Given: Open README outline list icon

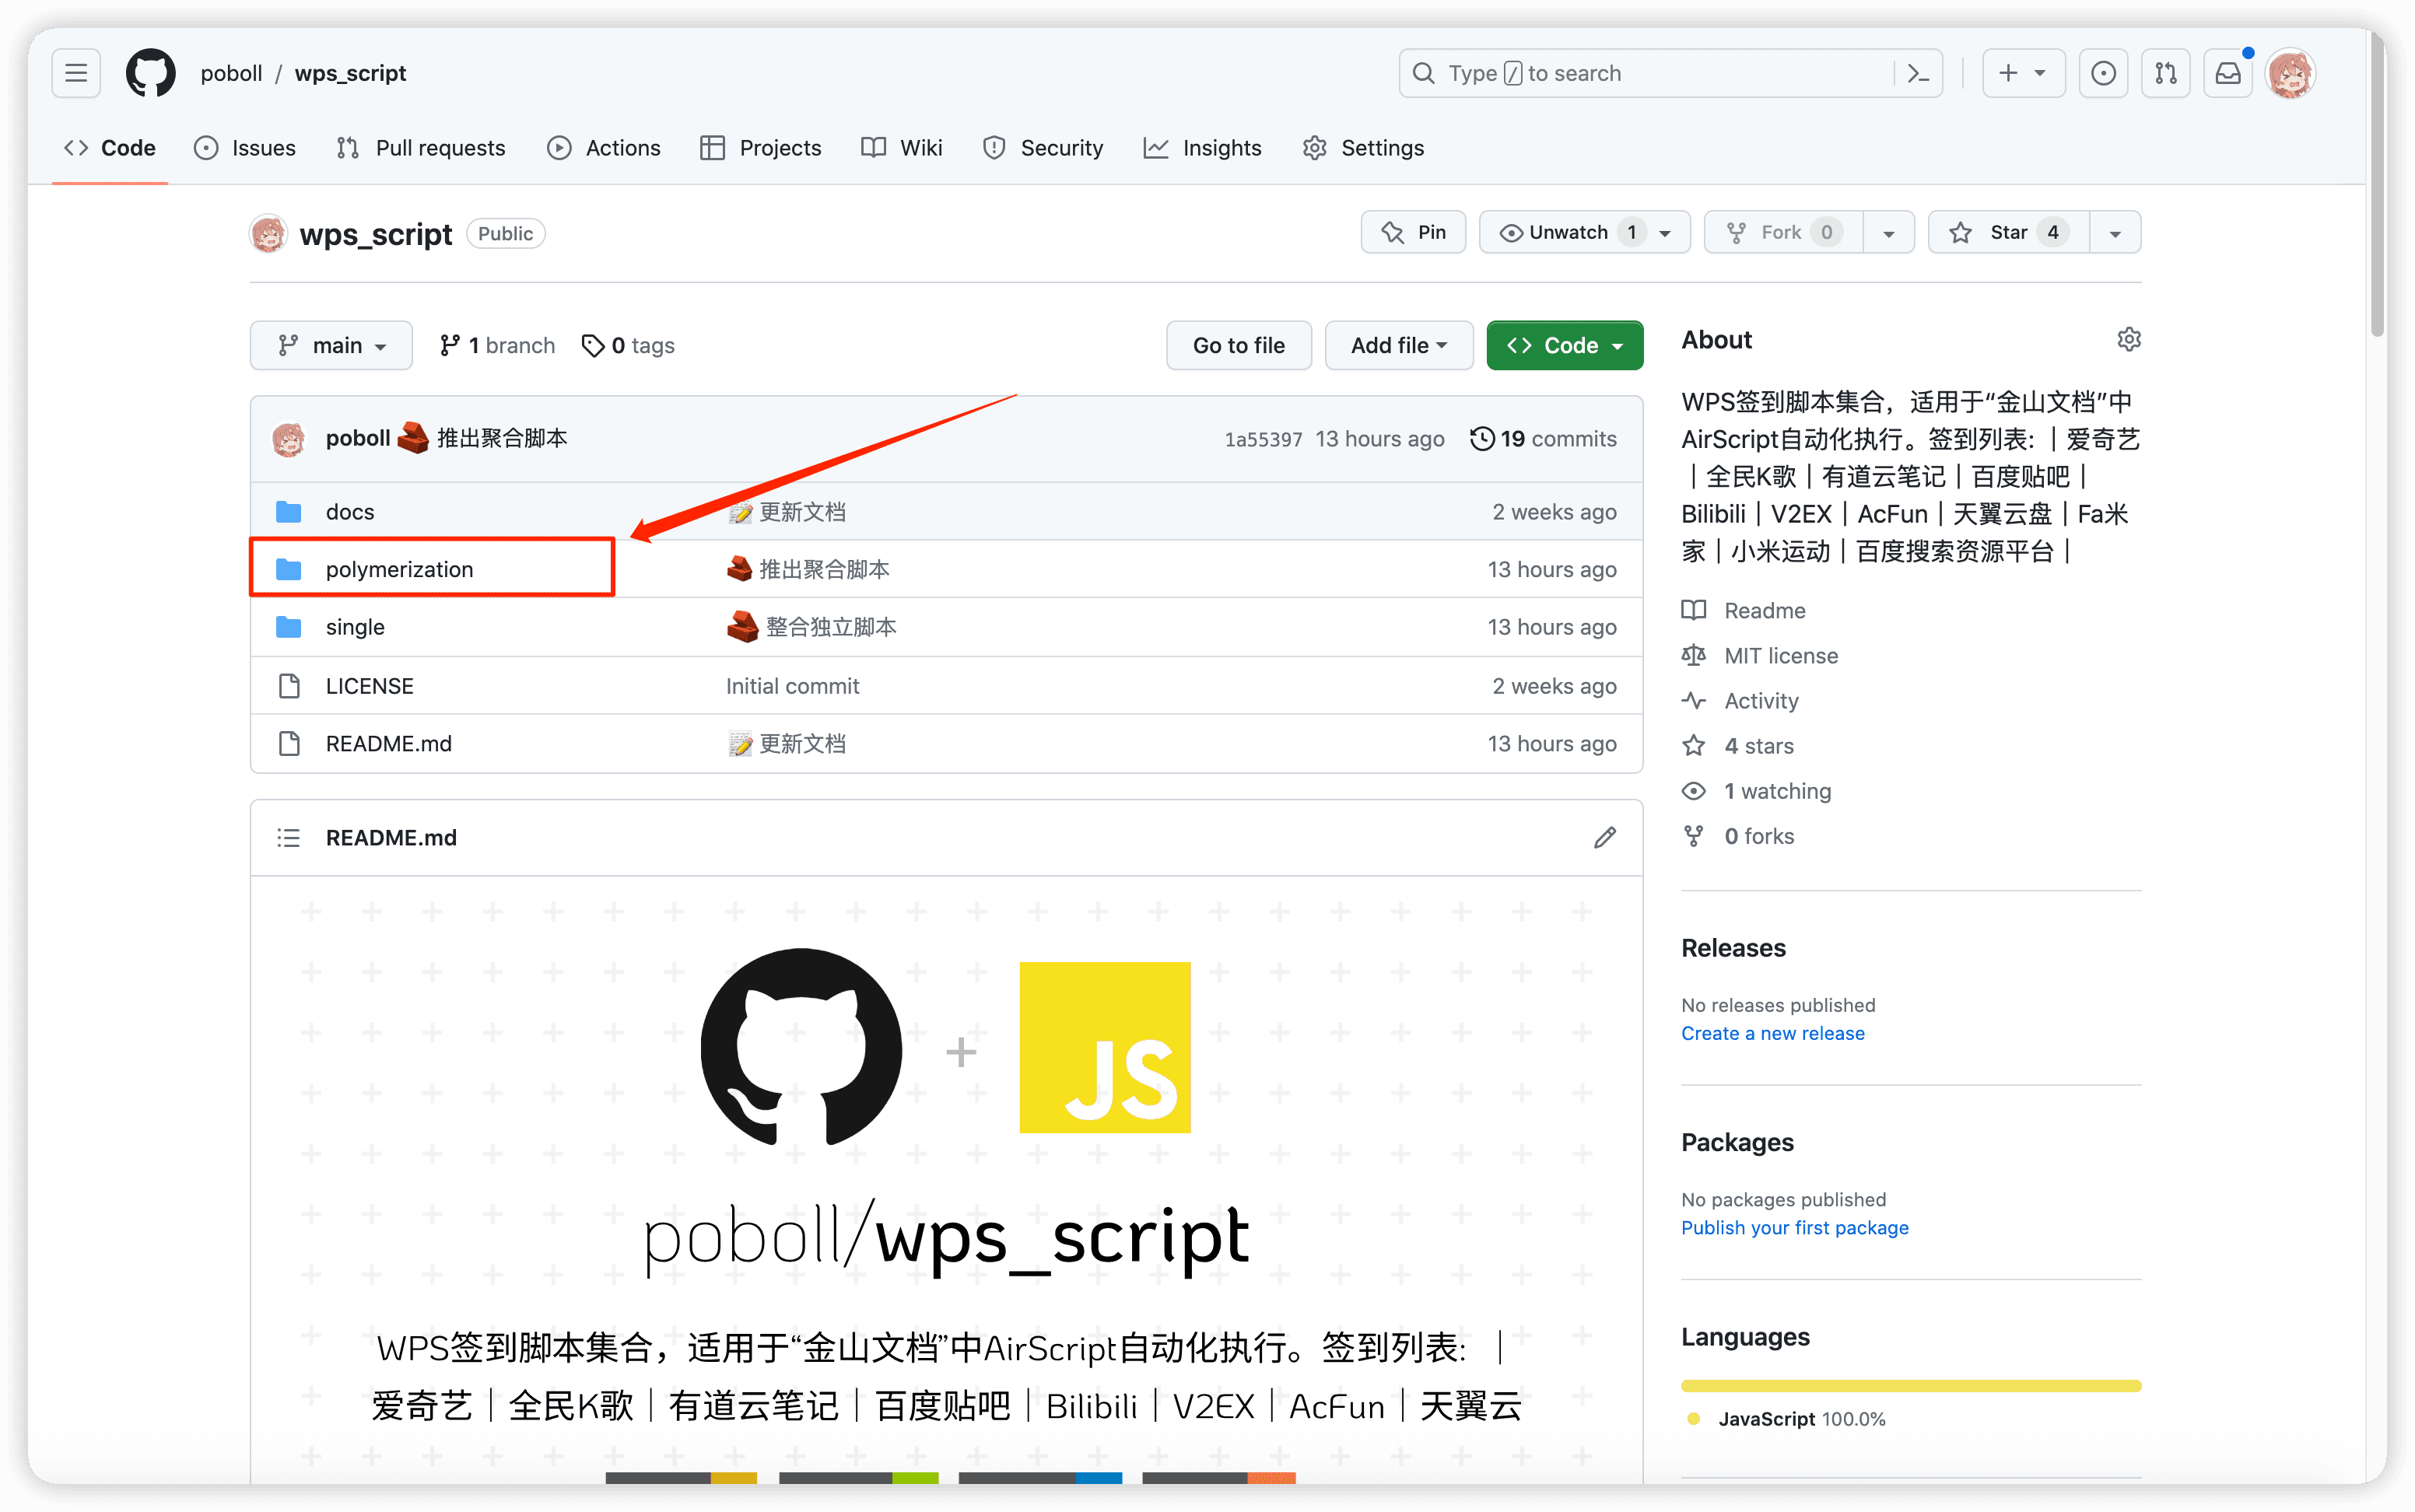Looking at the screenshot, I should pos(288,838).
